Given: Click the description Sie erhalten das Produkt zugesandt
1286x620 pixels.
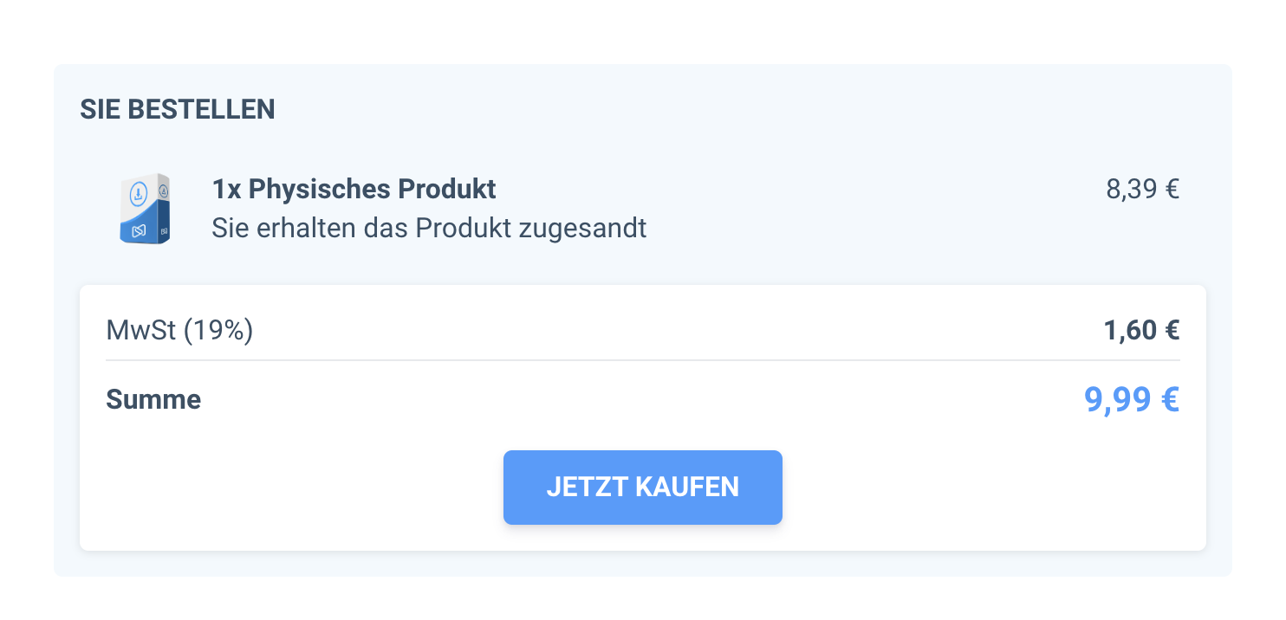Looking at the screenshot, I should [429, 228].
